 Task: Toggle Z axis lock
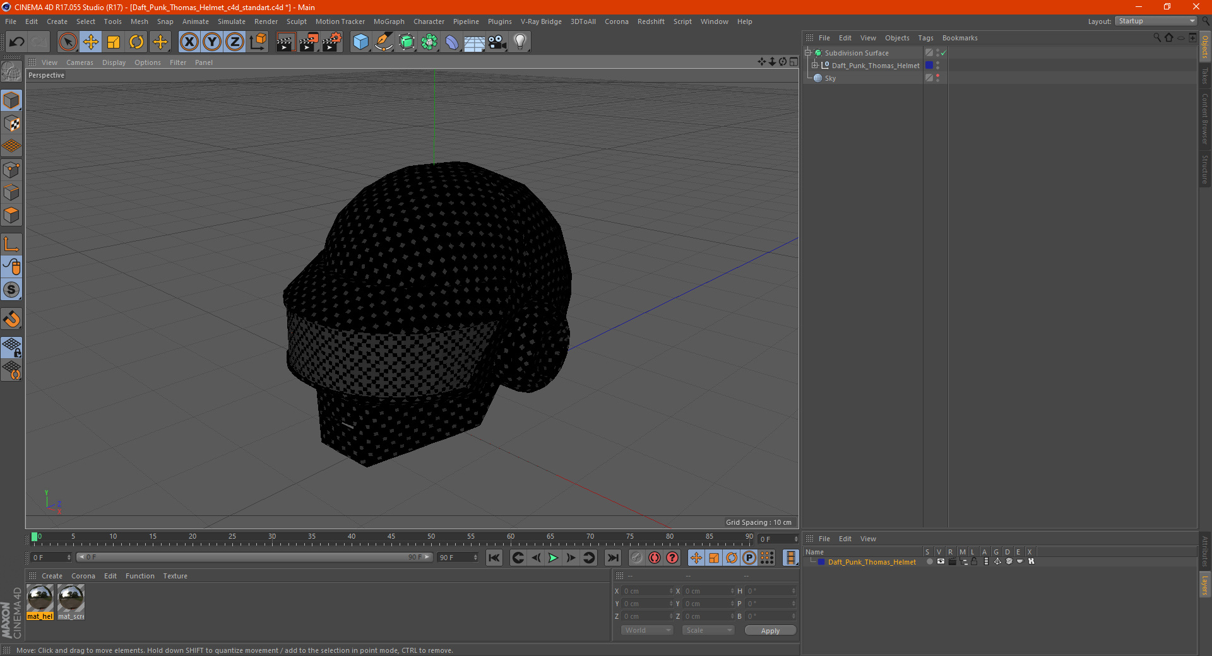(235, 42)
